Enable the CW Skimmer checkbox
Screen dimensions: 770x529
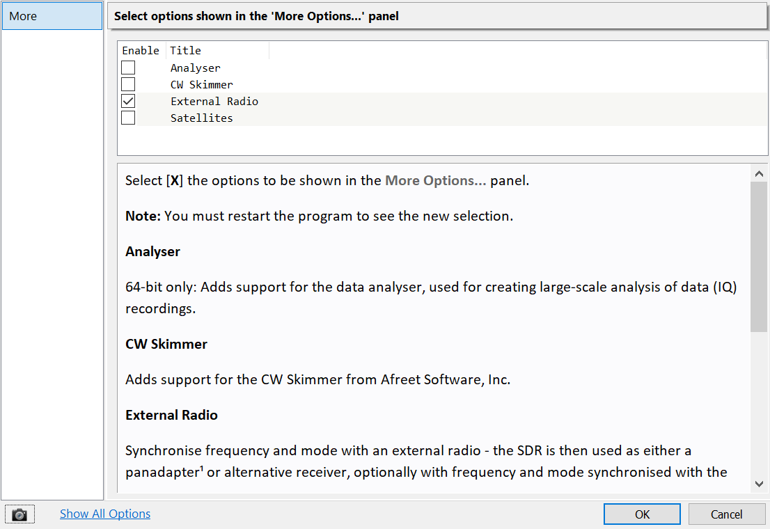(x=128, y=84)
